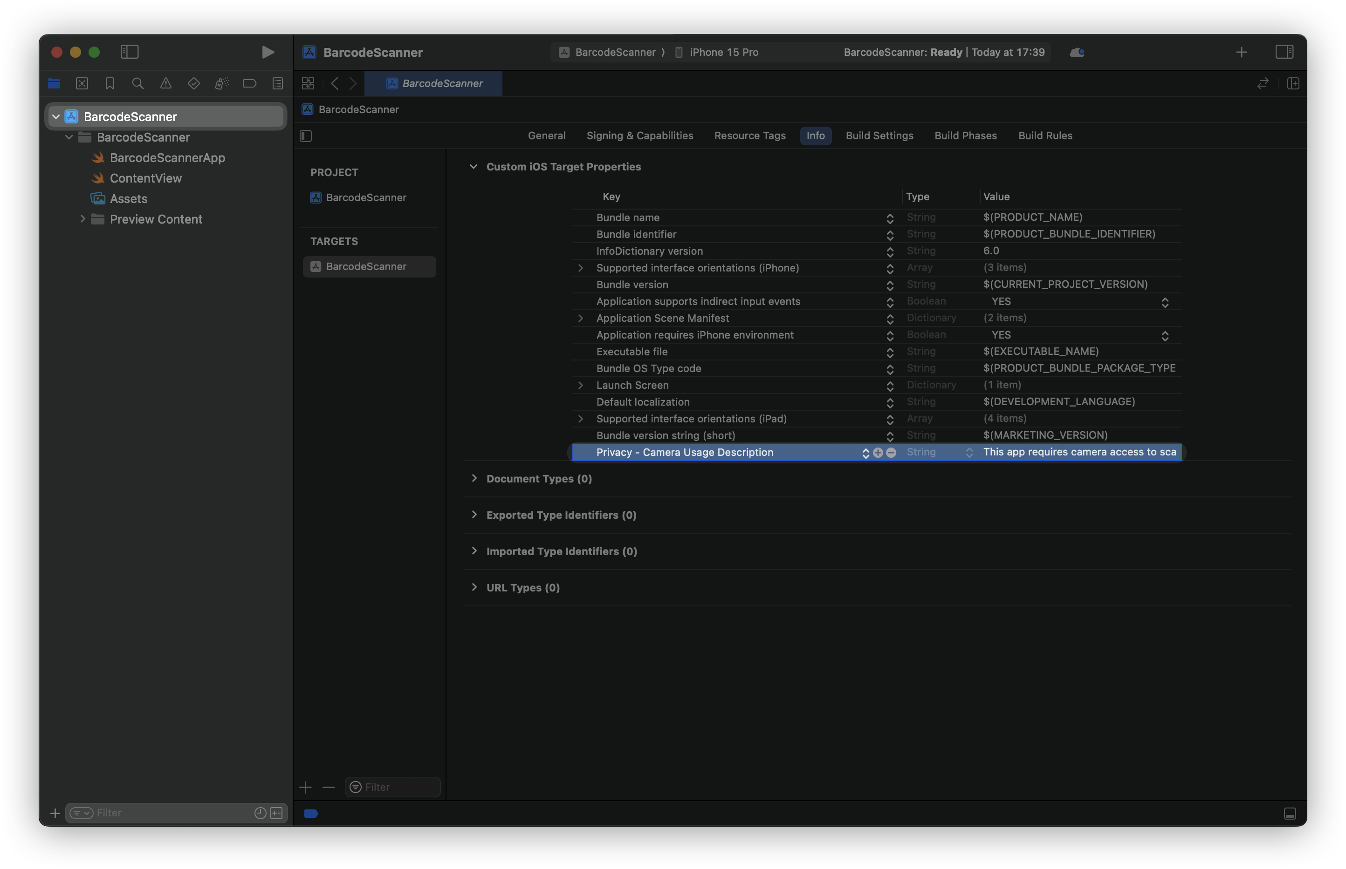Open the Source Control navigator
The width and height of the screenshot is (1346, 869).
tap(82, 83)
